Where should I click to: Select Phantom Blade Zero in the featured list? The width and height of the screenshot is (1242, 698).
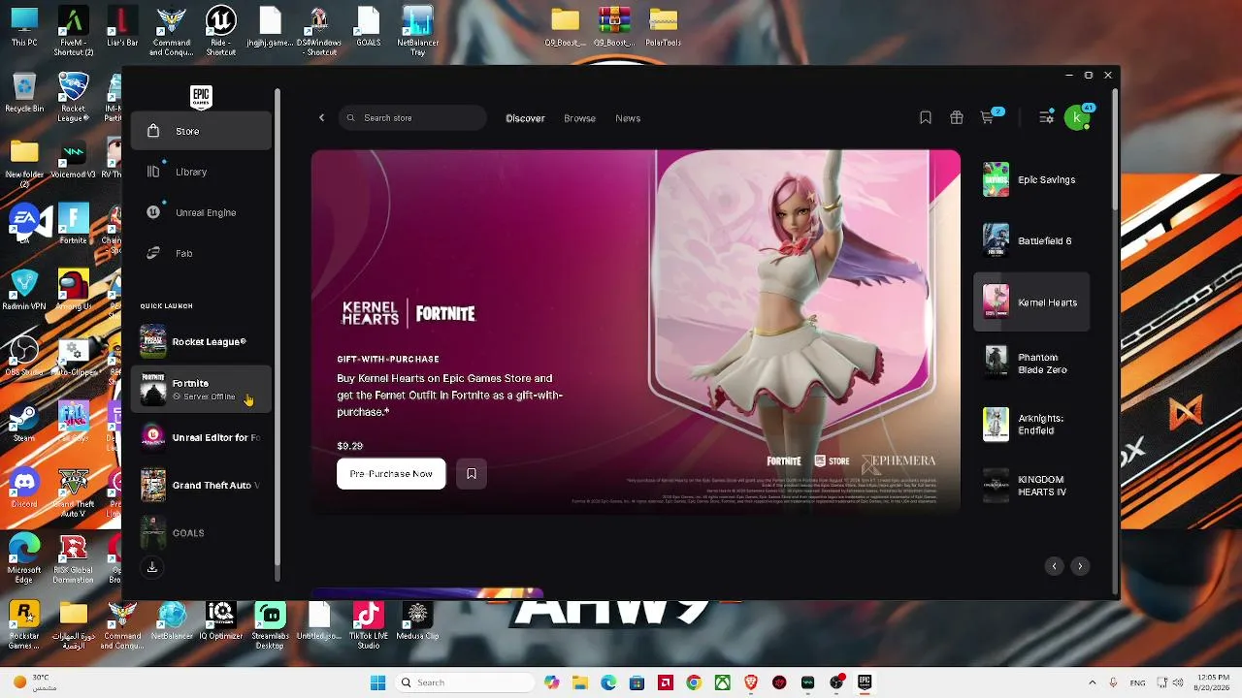[1031, 364]
